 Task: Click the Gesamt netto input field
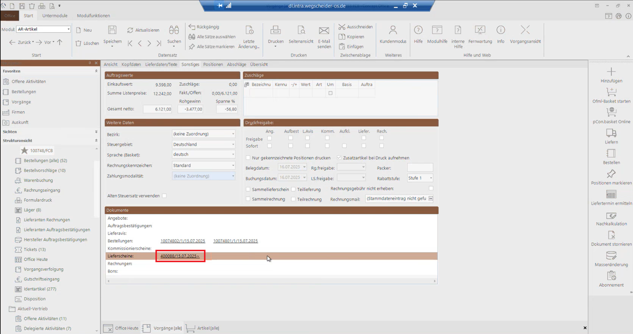point(158,109)
